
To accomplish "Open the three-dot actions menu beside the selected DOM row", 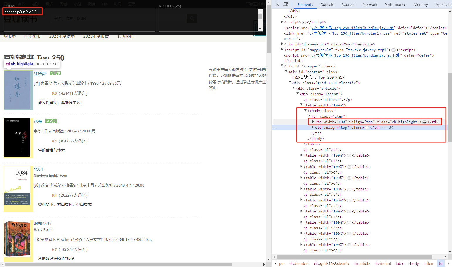I will [274, 127].
